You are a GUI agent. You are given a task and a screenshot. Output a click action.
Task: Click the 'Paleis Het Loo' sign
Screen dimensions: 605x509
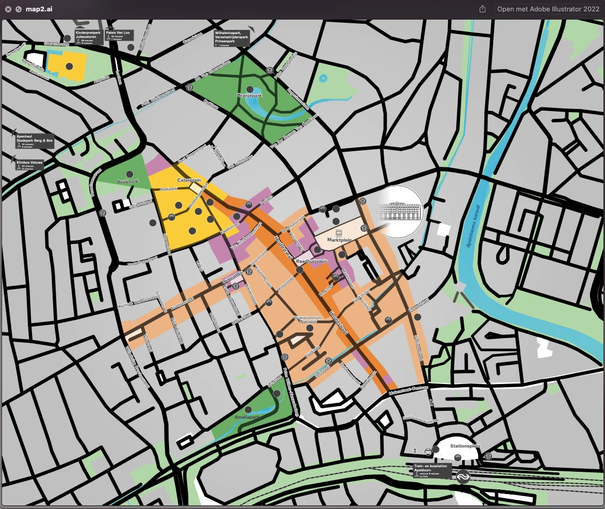click(x=119, y=35)
